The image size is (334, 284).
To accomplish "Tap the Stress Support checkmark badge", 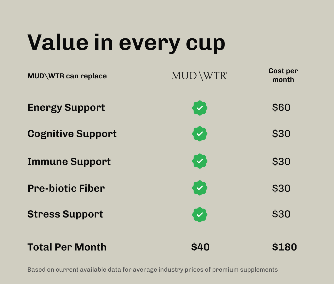I will [x=200, y=214].
